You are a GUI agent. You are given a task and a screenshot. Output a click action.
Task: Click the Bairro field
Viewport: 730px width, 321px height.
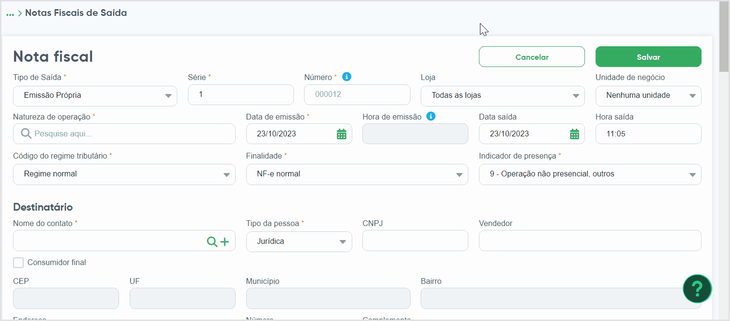tap(561, 298)
